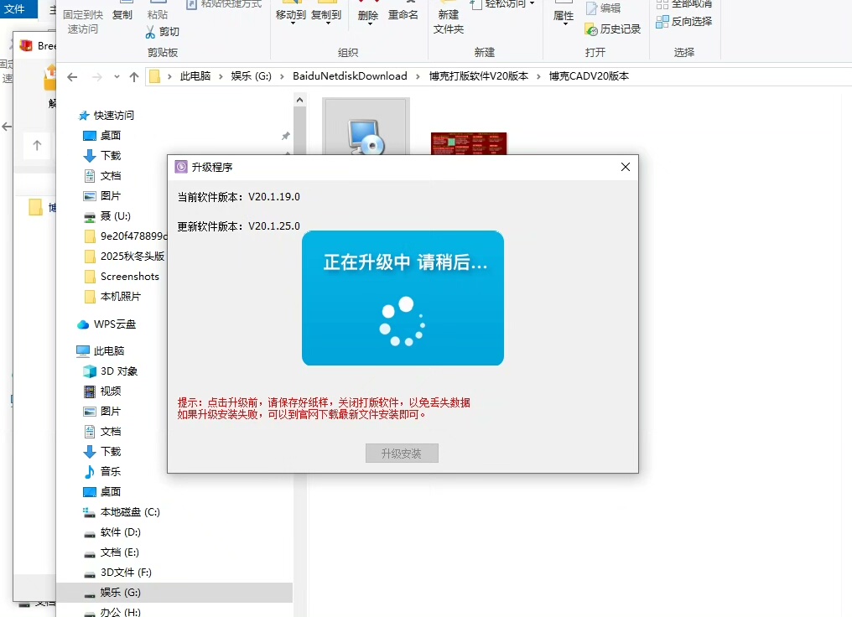The width and height of the screenshot is (852, 617).
Task: Click the setup installer file thumbnail
Action: point(366,127)
